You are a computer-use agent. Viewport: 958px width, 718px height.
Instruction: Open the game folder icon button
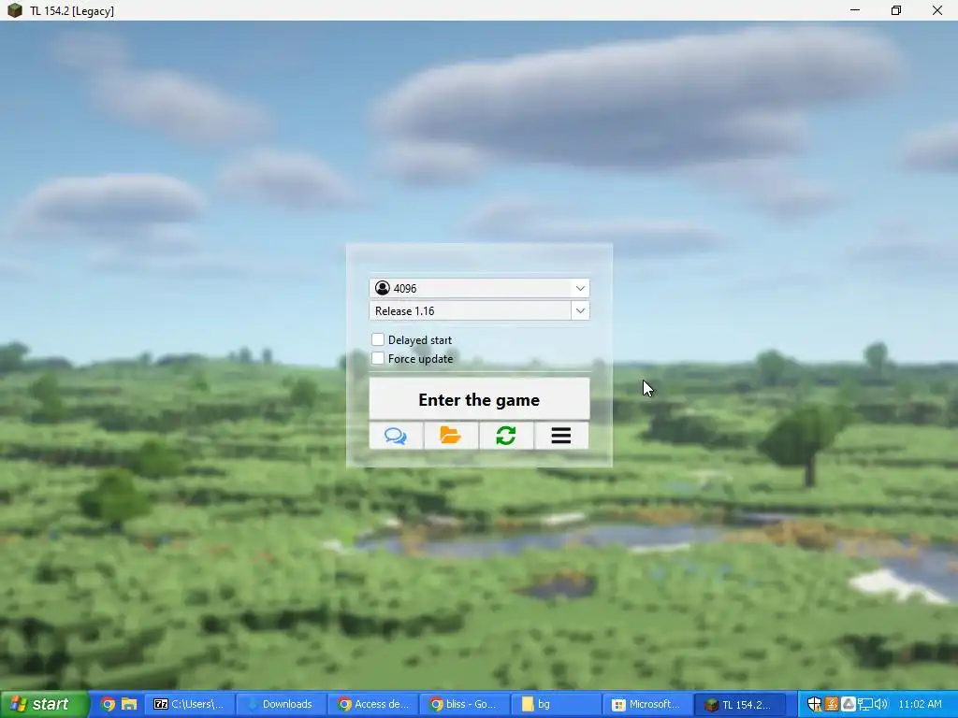(451, 436)
